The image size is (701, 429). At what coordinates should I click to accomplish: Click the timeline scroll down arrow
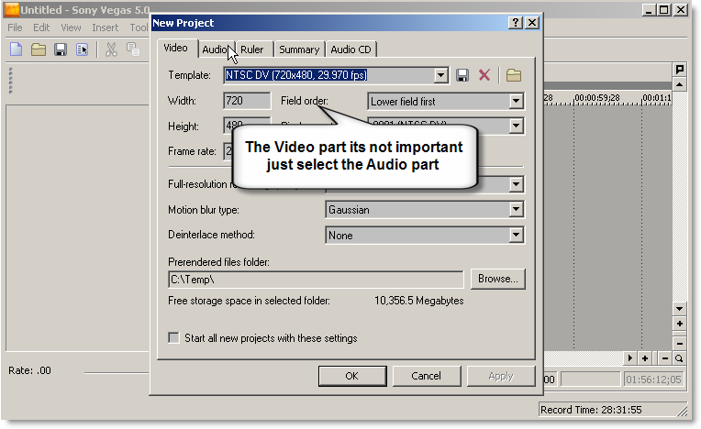[680, 309]
